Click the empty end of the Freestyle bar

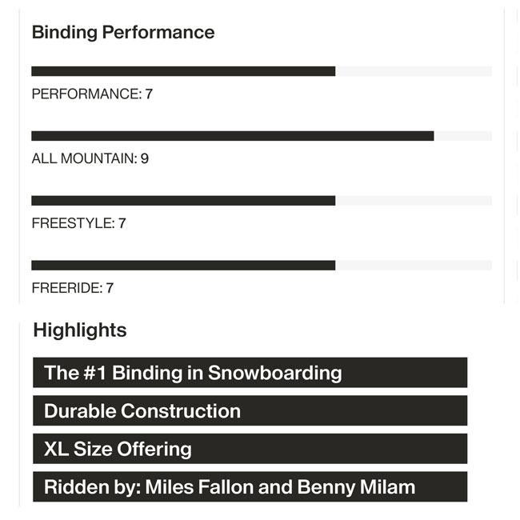click(413, 201)
